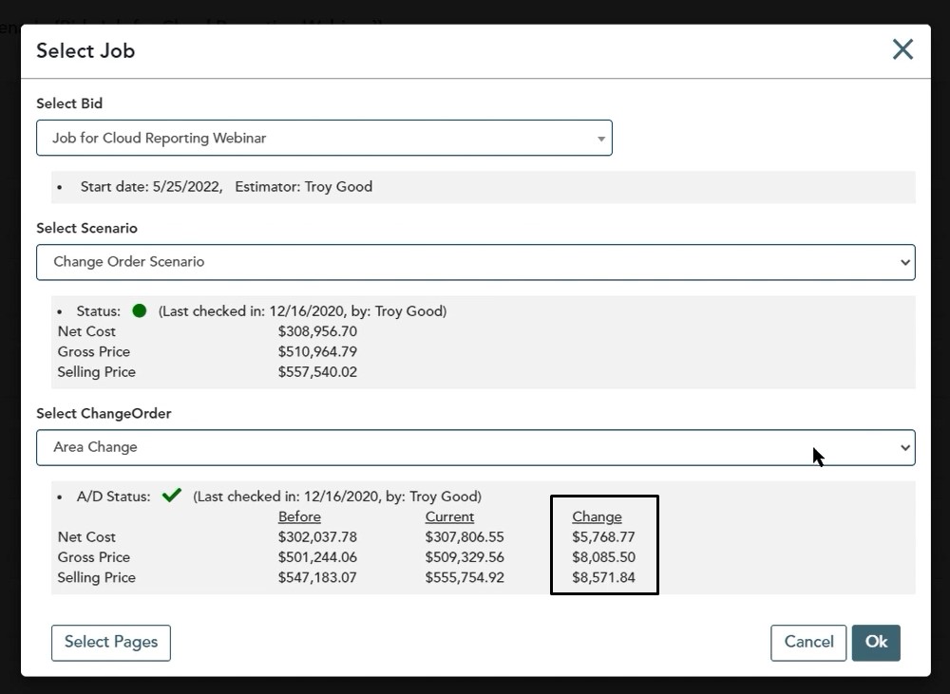Click the Select Job dialog title

pos(85,51)
